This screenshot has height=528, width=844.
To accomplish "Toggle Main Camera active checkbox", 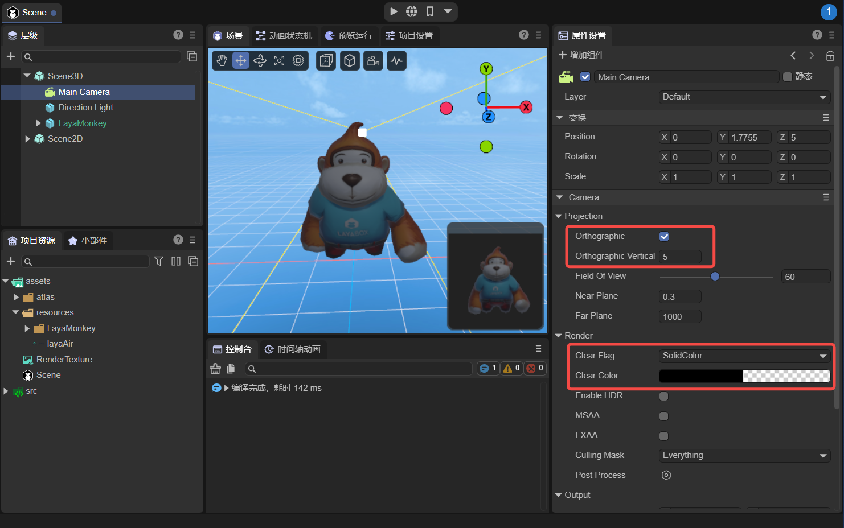I will tap(585, 77).
